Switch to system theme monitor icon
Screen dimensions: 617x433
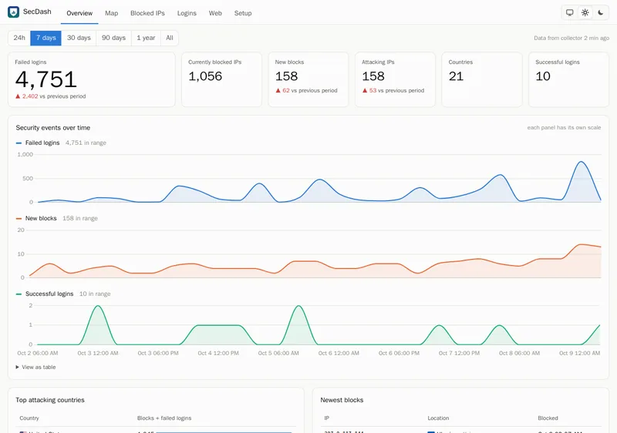[569, 12]
